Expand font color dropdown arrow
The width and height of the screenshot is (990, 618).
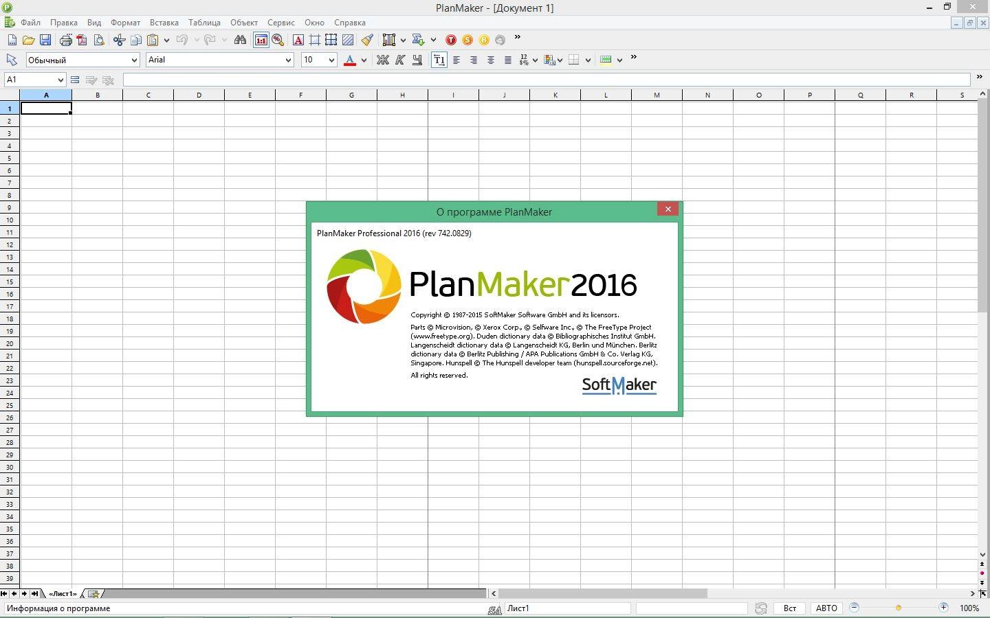364,60
